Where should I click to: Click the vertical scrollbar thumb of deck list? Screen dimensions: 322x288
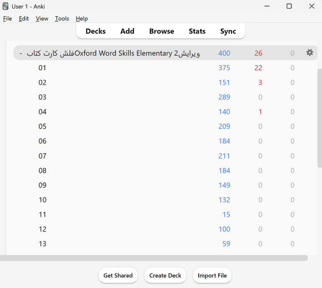click(x=320, y=118)
